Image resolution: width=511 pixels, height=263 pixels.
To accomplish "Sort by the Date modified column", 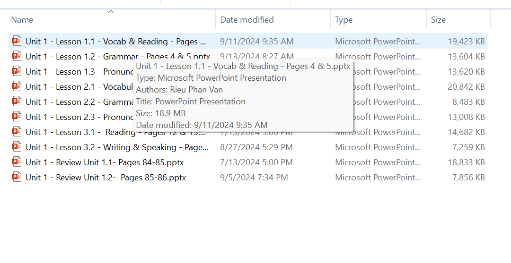I will pos(247,20).
